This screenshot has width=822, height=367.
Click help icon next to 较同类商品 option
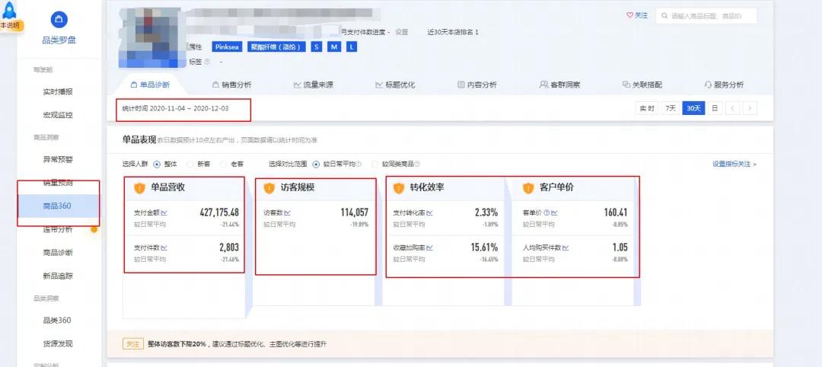click(x=418, y=164)
